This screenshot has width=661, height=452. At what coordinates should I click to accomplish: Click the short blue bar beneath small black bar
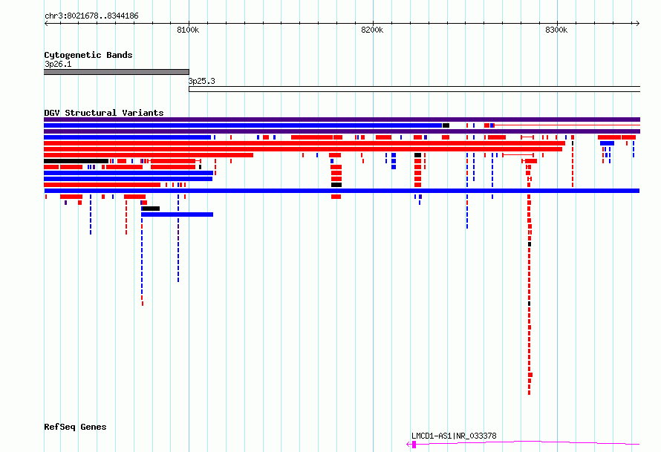click(x=177, y=214)
